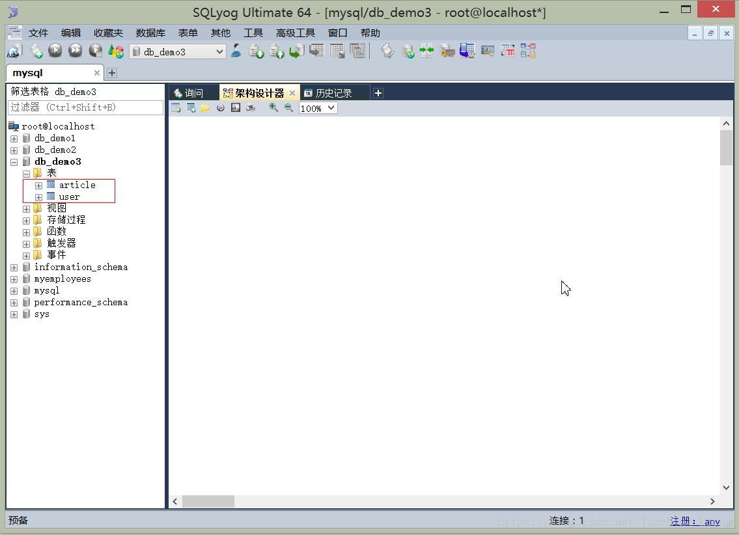The width and height of the screenshot is (739, 535).
Task: Select performance_schema in the tree
Action: 81,303
